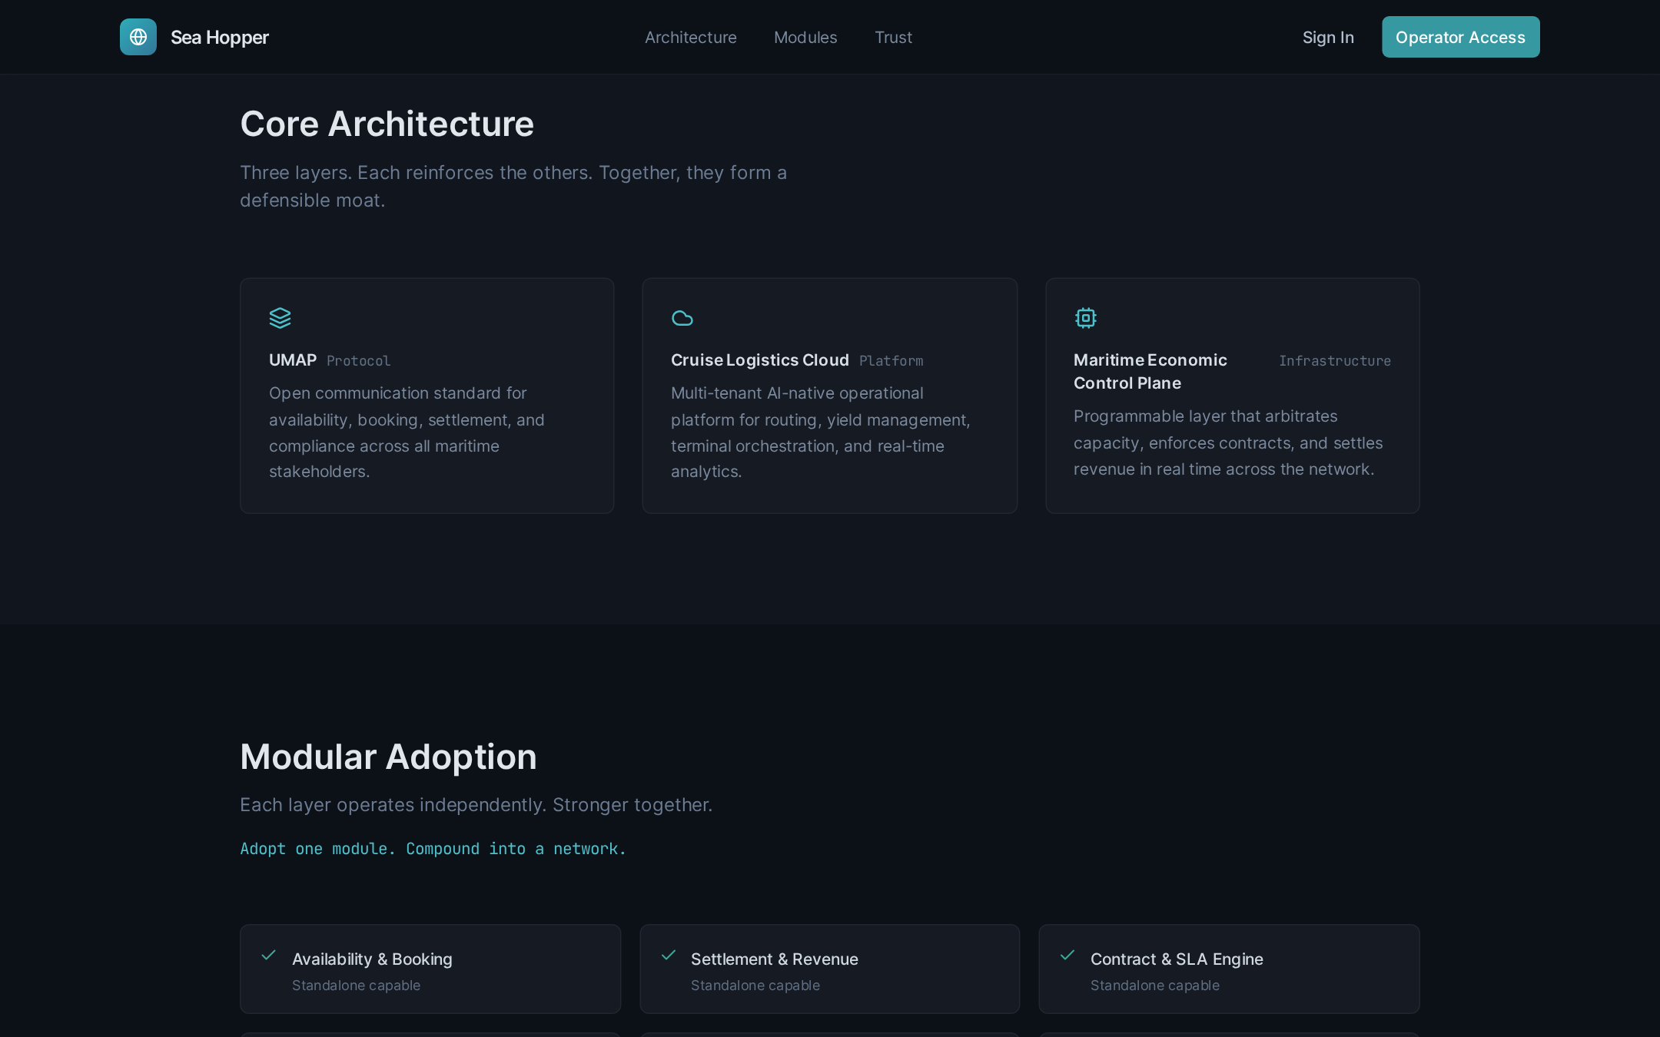Click the Maritime Economic Control Plane chip icon

tap(1085, 318)
